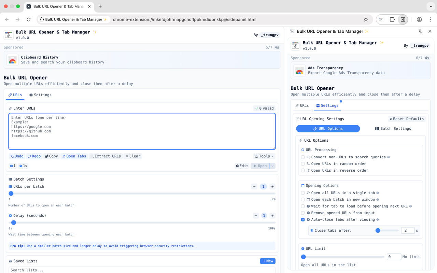The height and width of the screenshot is (273, 437).
Task: Create a new saved list with + New
Action: click(267, 261)
